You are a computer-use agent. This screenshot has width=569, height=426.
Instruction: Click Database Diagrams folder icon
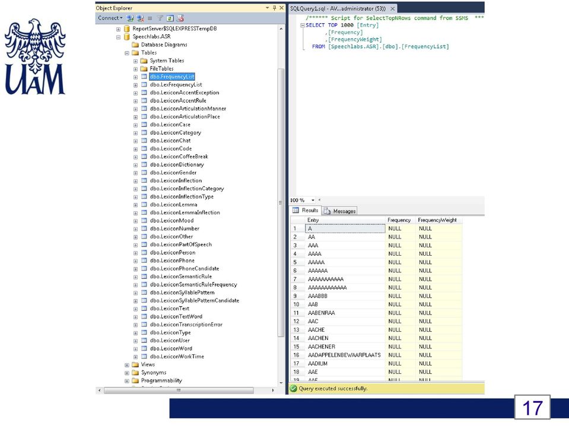(135, 44)
